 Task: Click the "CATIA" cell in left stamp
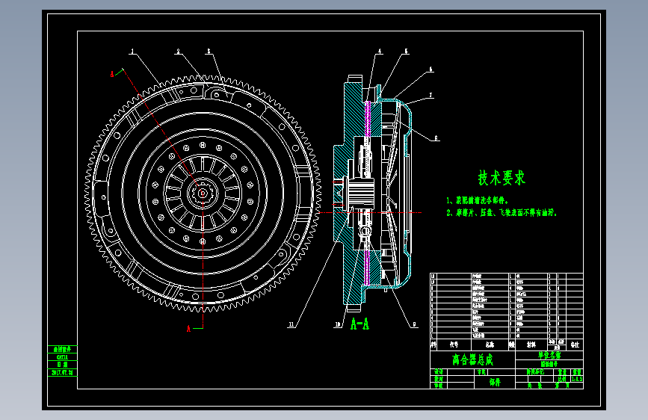point(62,357)
